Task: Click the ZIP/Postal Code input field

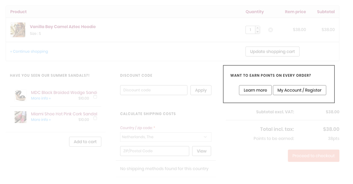Action: tap(154, 151)
